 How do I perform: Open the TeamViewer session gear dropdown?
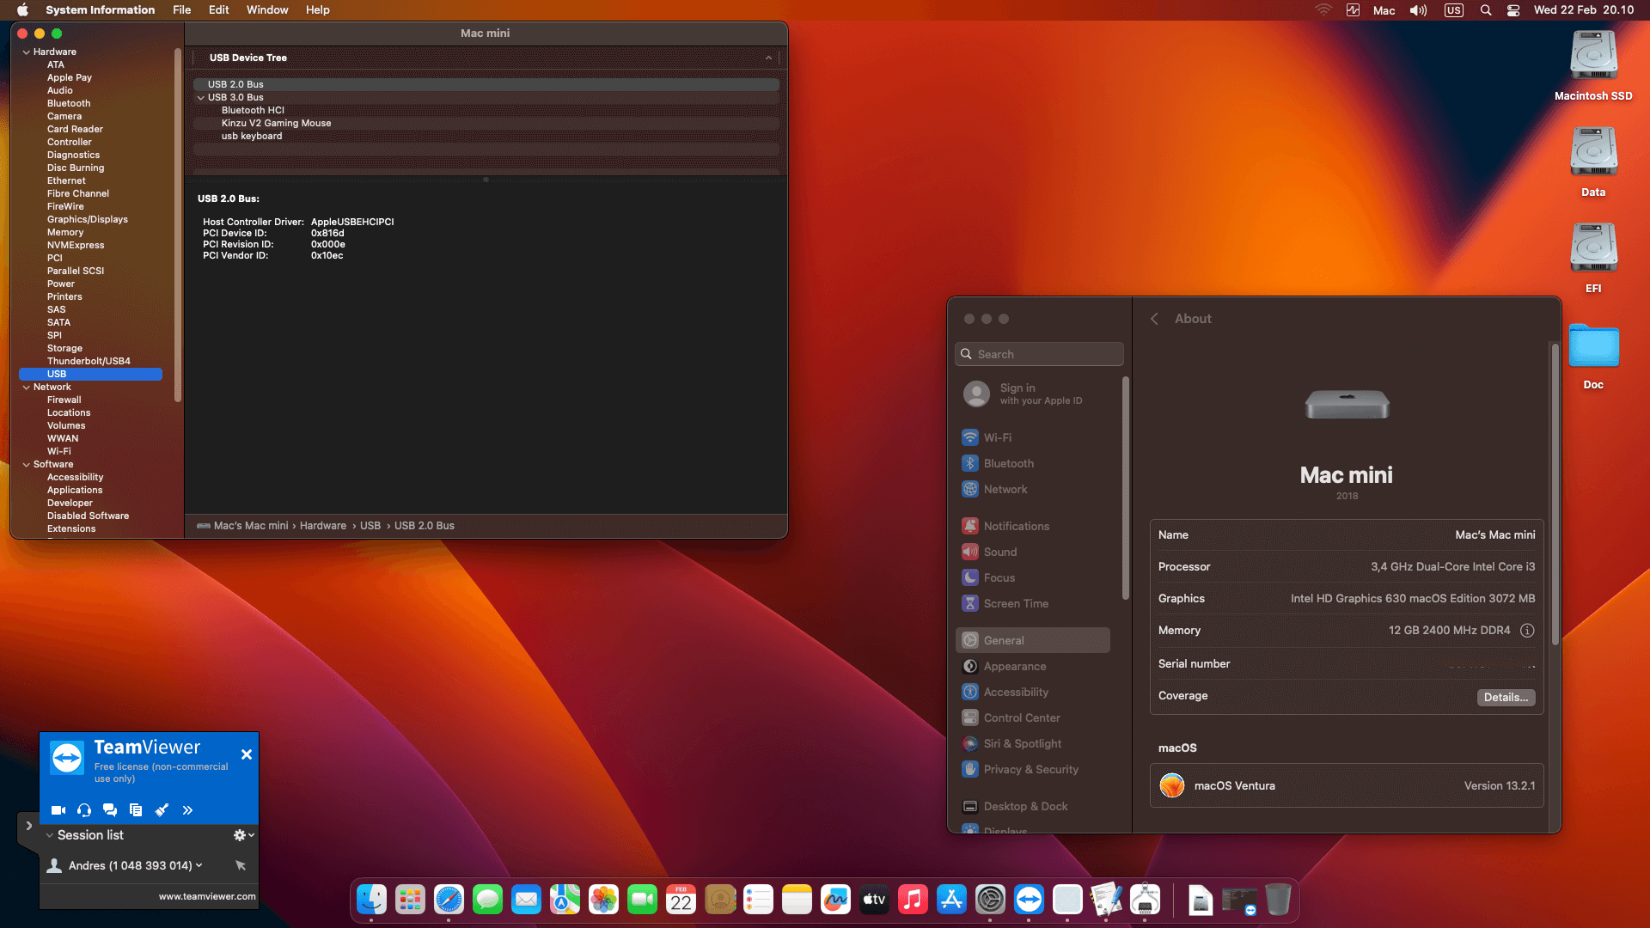tap(243, 835)
